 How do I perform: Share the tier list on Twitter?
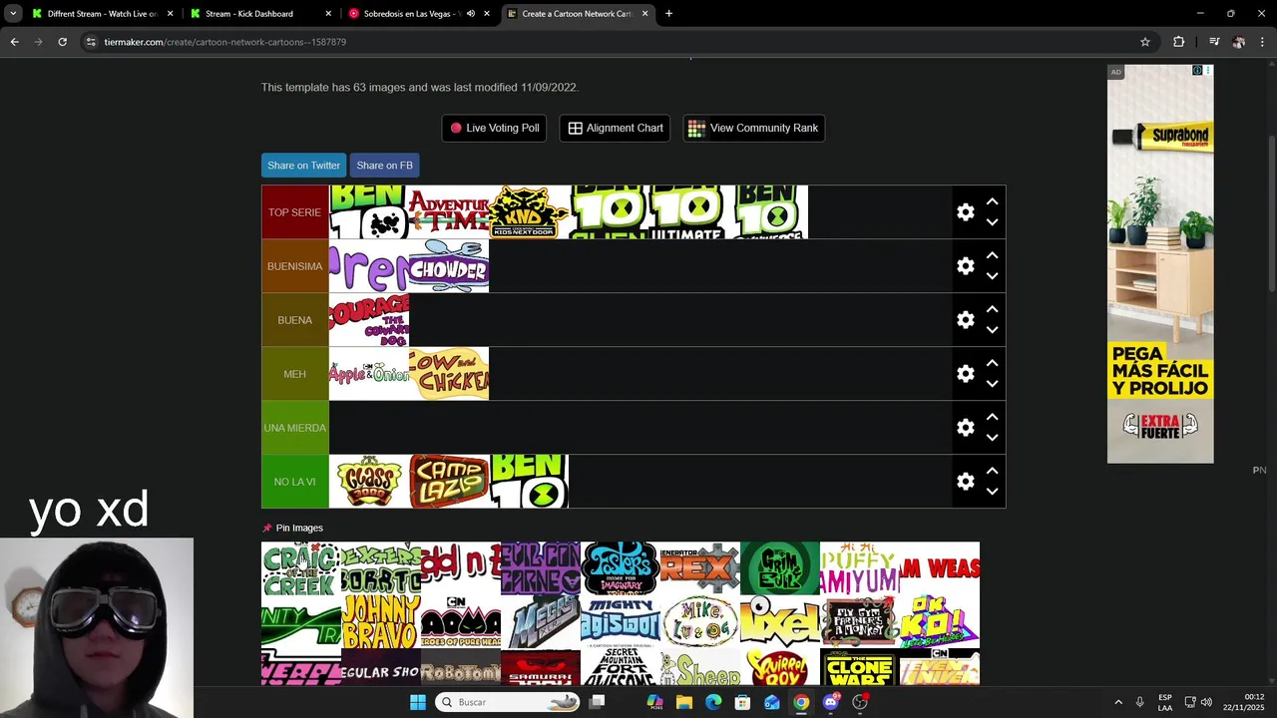pos(303,166)
